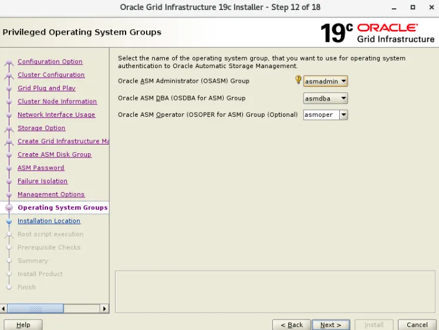Click the step list scroll right arrow
The width and height of the screenshot is (439, 330).
(104, 308)
